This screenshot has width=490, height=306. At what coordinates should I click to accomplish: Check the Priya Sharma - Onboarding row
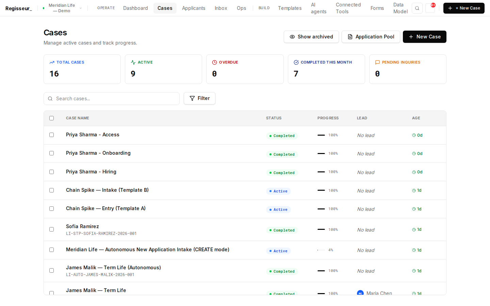pyautogui.click(x=52, y=153)
